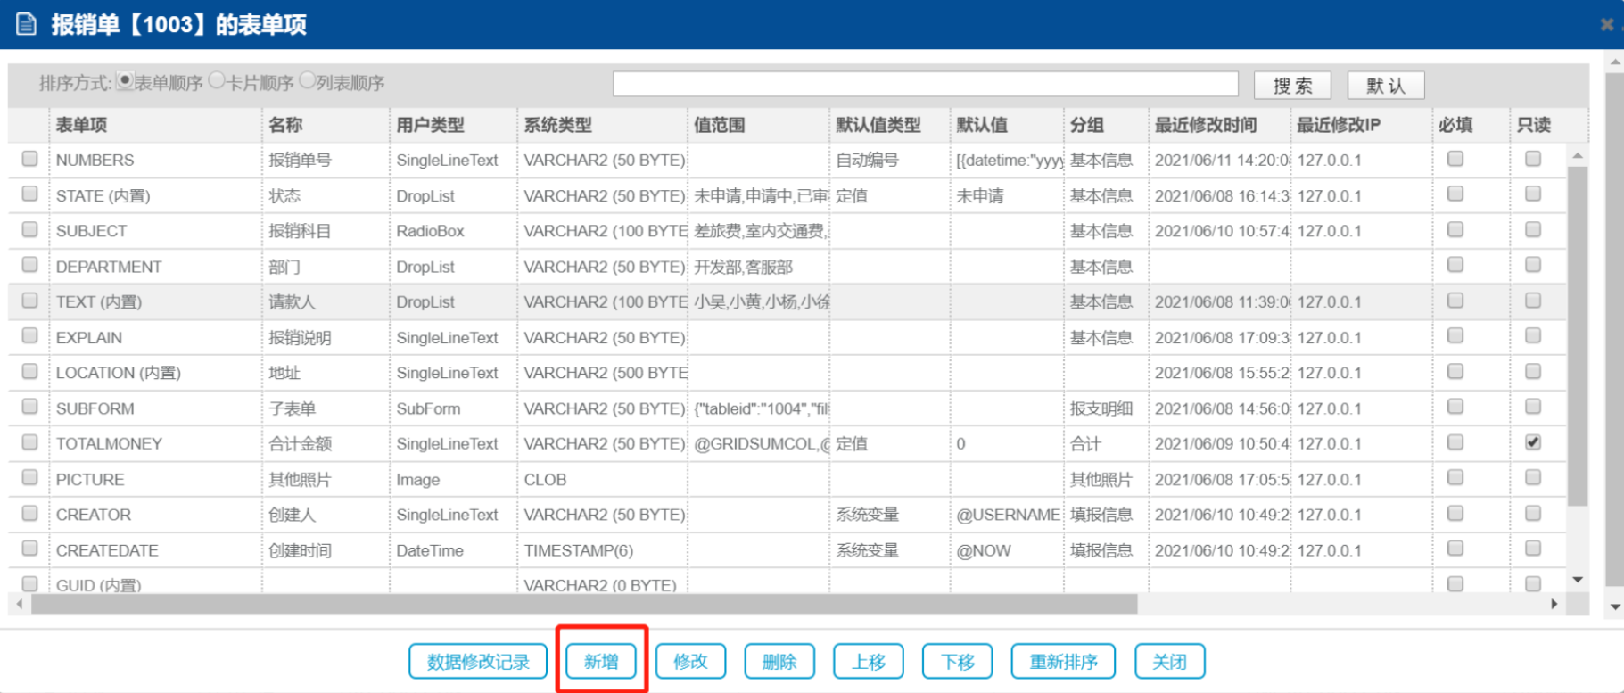Check the row checkbox for NUMBERS
Screen dimensions: 1624x693
tap(29, 159)
